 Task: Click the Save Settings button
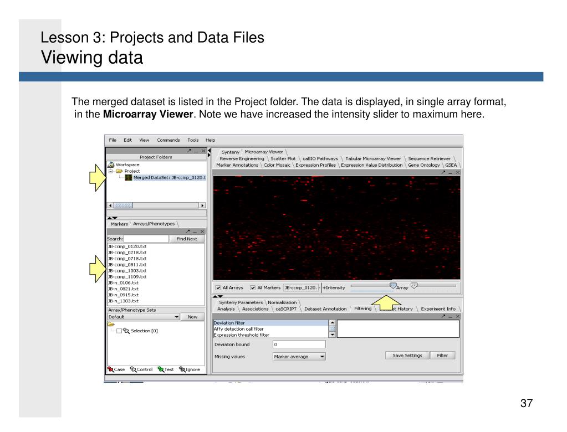pos(407,356)
